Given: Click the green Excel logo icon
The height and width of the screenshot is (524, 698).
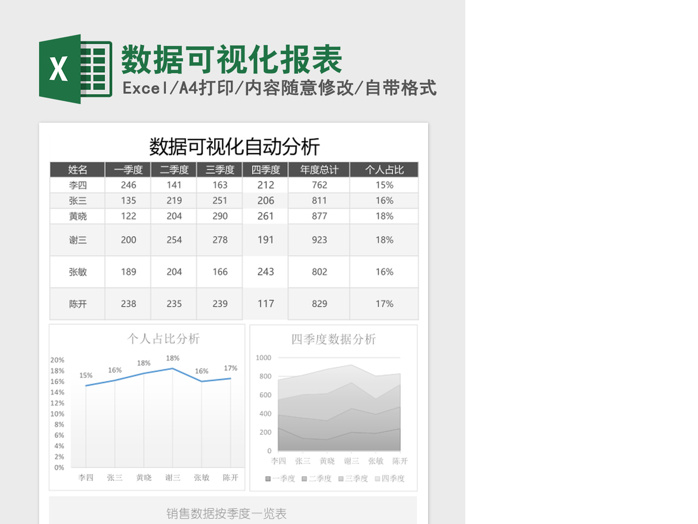Looking at the screenshot, I should coord(76,69).
